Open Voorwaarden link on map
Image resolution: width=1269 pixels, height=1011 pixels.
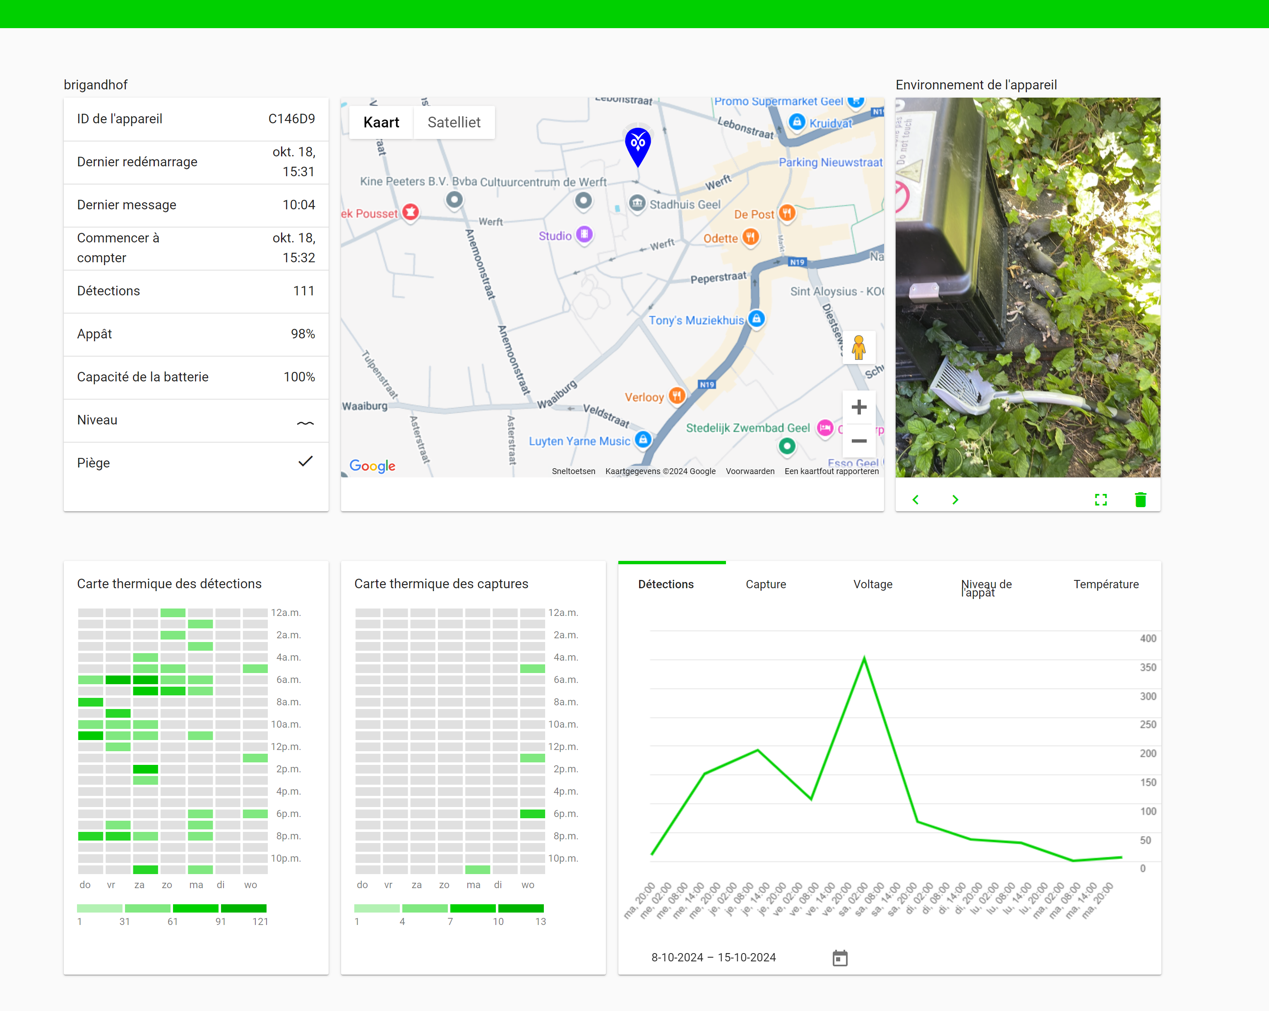[x=750, y=471]
